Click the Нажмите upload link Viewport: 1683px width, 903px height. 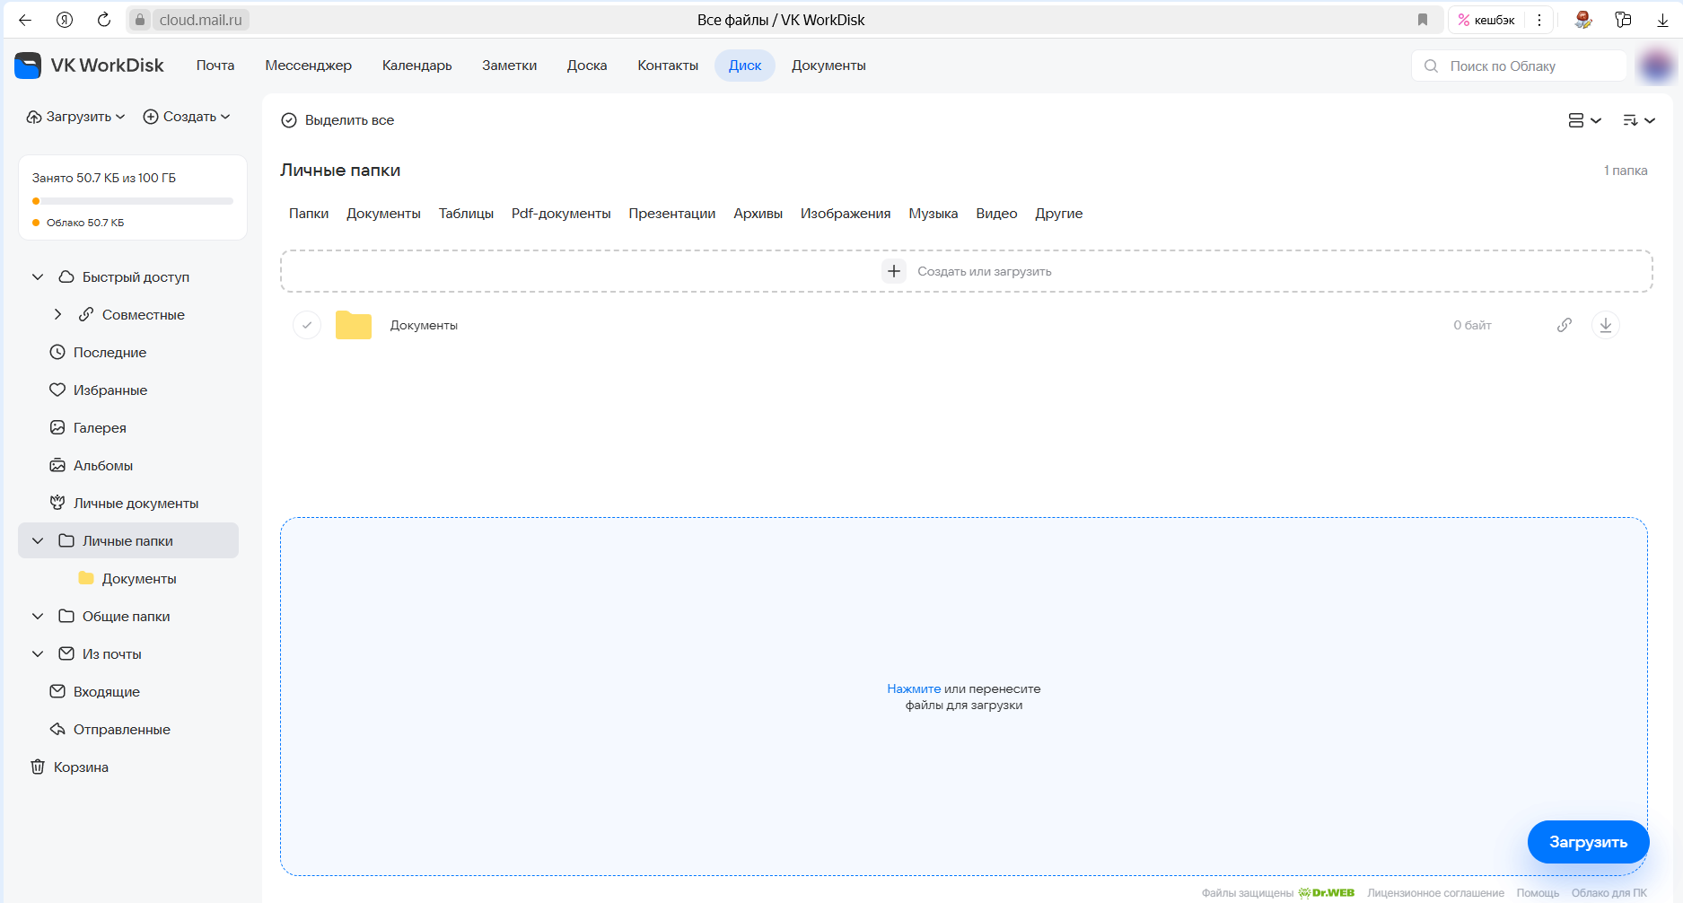tap(913, 689)
